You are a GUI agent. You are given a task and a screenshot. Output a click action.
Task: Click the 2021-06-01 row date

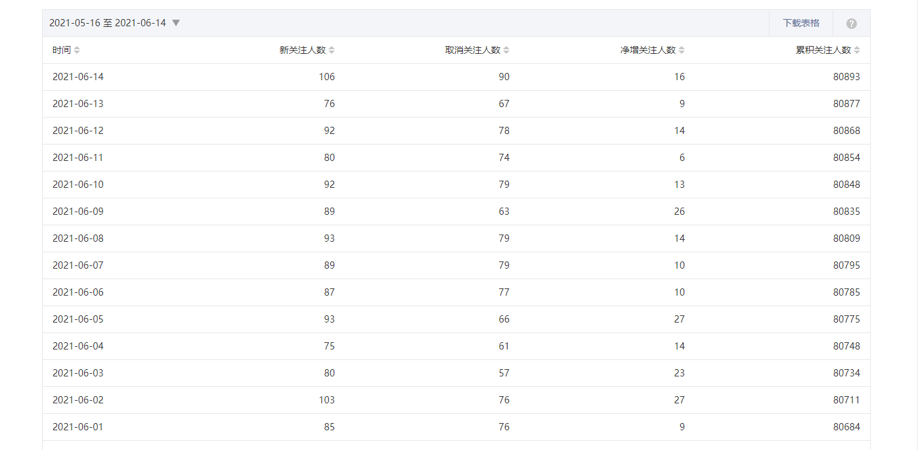[78, 427]
